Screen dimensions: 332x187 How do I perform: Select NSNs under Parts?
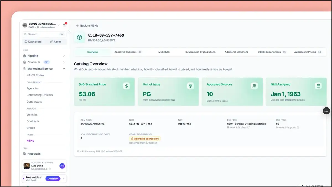30,141
